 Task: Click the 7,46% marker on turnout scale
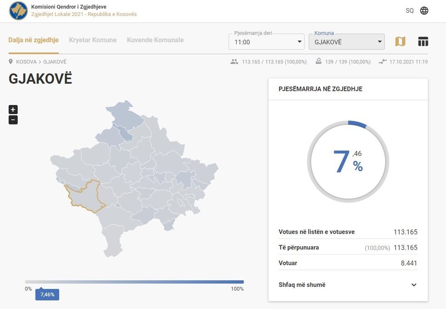click(x=47, y=294)
